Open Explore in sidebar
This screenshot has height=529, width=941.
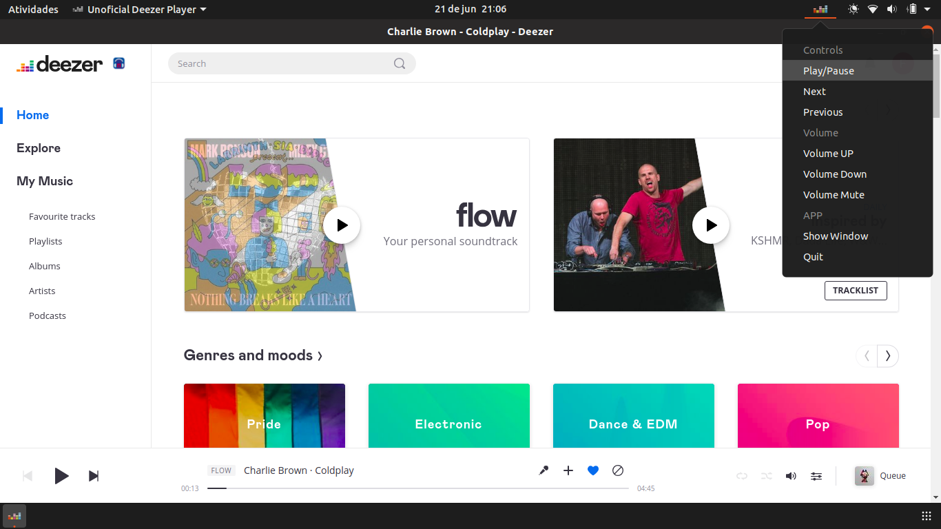pyautogui.click(x=39, y=148)
